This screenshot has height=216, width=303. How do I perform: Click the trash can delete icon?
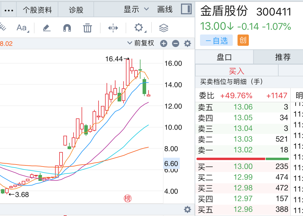pyautogui.click(x=87, y=28)
